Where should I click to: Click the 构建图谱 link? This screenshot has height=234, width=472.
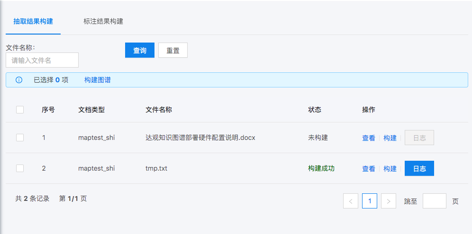point(98,80)
